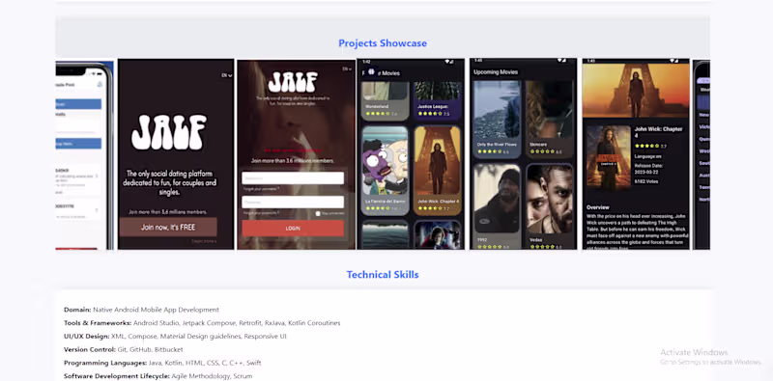Click the white JALF logo on splash screen

point(169,132)
